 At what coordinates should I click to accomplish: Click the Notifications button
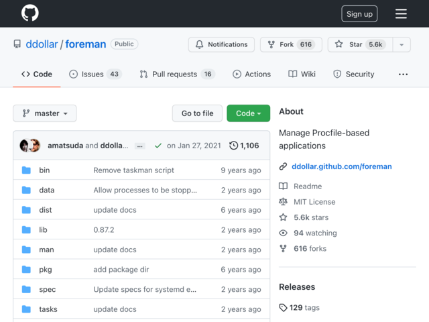[x=221, y=45]
